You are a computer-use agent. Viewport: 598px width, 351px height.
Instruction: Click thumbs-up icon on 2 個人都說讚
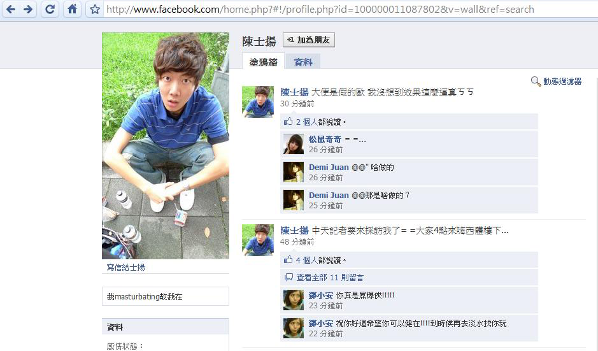[x=288, y=122]
